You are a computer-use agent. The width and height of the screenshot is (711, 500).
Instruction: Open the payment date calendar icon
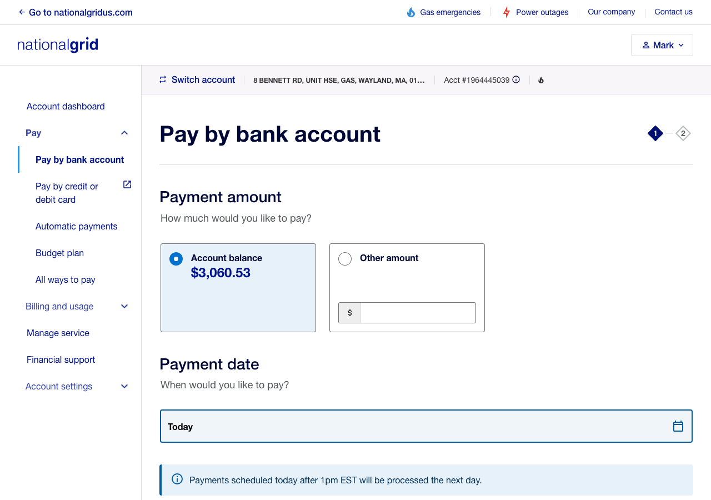click(678, 426)
